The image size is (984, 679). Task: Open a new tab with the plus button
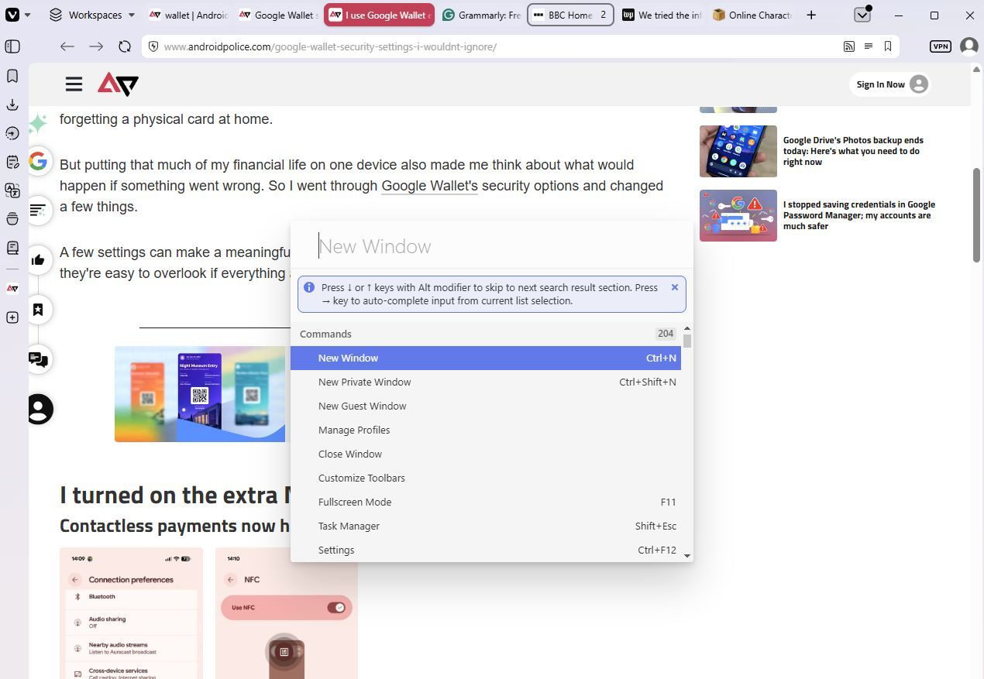(811, 15)
